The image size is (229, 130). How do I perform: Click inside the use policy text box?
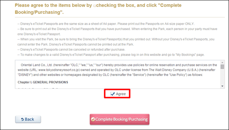click(118, 74)
